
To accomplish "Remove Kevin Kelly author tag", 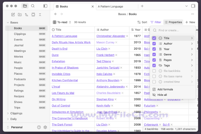I will click(x=112, y=106).
